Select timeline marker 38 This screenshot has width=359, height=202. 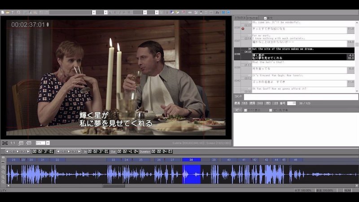pos(191,160)
